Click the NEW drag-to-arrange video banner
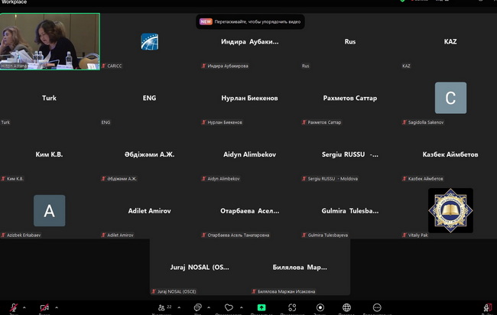This screenshot has width=497, height=315. (251, 22)
